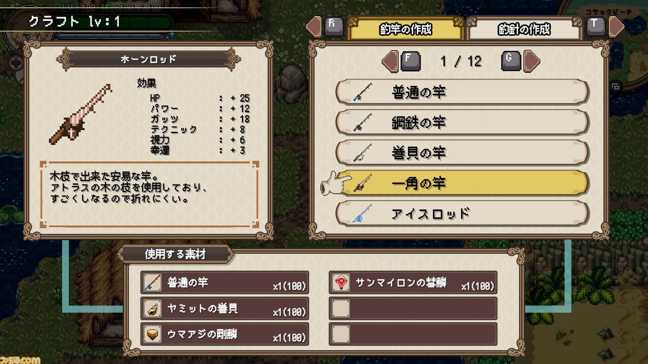Image resolution: width=648 pixels, height=364 pixels.
Task: Click right arrow beside the T key
Action: (x=616, y=26)
